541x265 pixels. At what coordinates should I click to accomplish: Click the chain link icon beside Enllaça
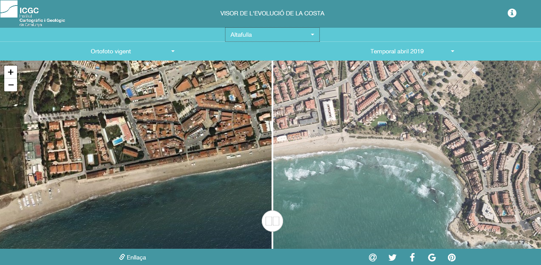click(x=122, y=257)
